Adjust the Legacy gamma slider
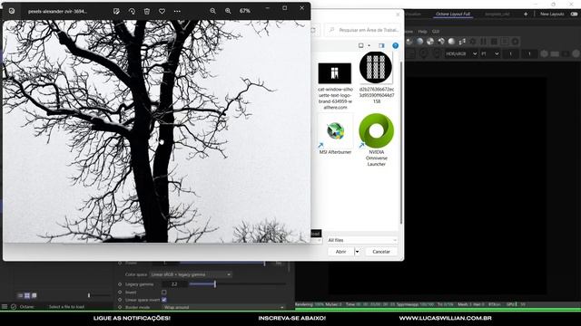 [237, 284]
